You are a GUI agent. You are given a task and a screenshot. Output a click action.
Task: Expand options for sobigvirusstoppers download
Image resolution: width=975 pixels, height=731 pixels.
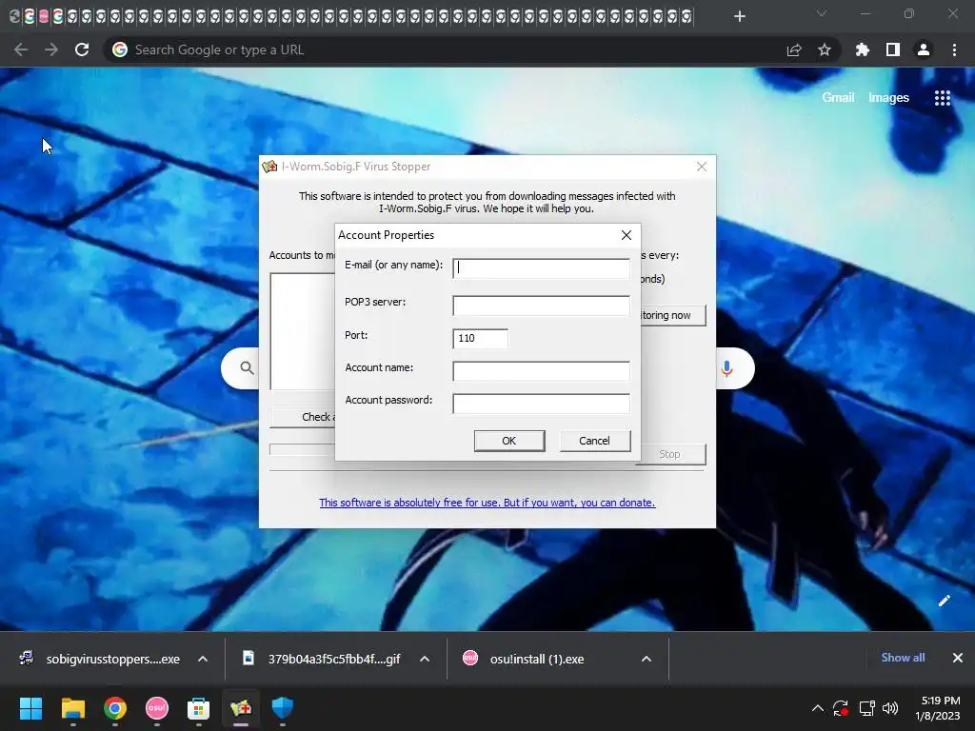tap(203, 659)
